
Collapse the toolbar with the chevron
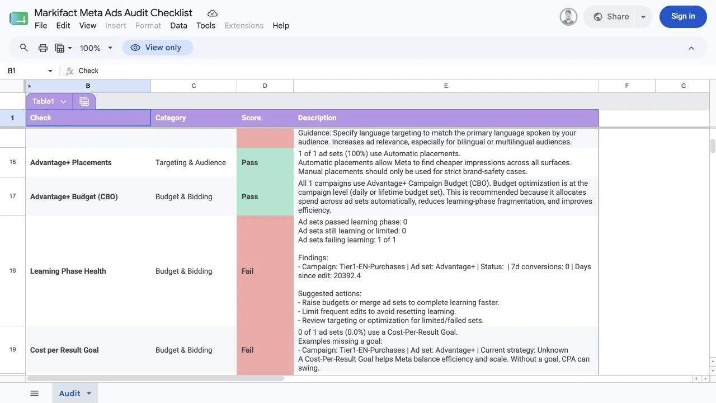coord(691,48)
